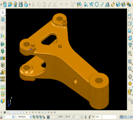Screen dimensions: 133x120
Task: Click the active workplane icon at bottom-left
Action: point(2,117)
